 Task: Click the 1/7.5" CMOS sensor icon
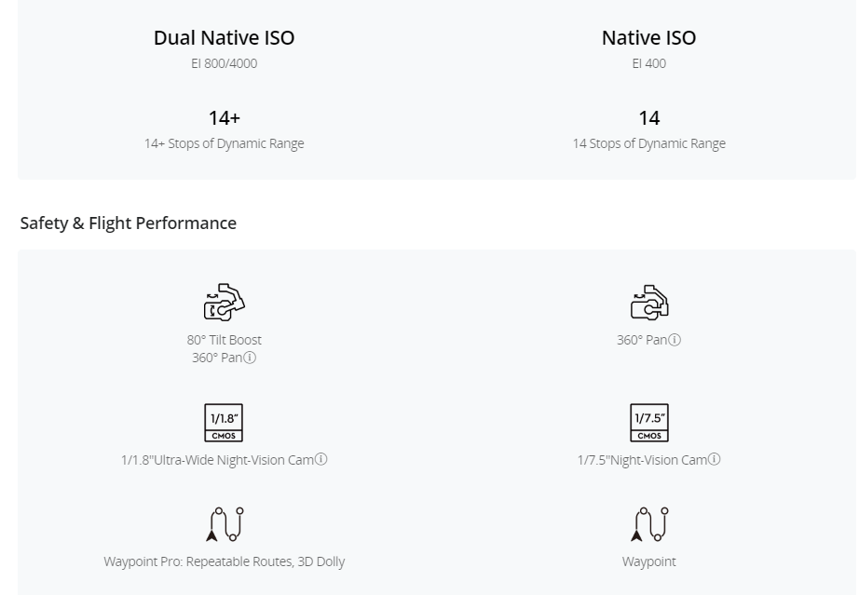pyautogui.click(x=649, y=423)
